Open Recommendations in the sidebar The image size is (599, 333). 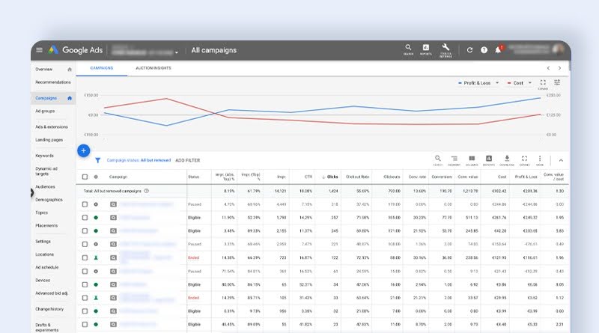point(52,82)
